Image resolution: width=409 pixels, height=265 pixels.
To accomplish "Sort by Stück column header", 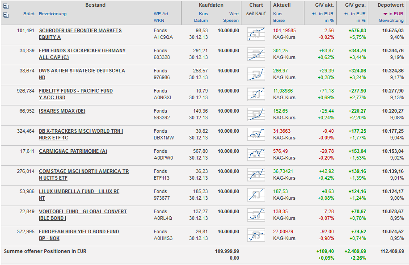I will click(x=29, y=14).
